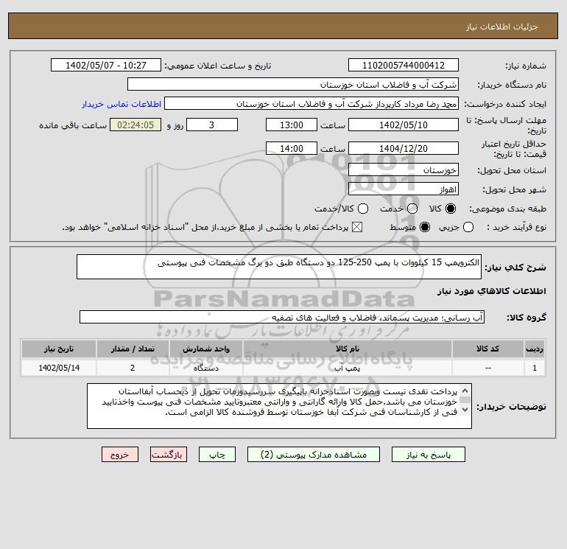The width and height of the screenshot is (567, 549).
Task: Click the row number cell 1
Action: tap(535, 368)
